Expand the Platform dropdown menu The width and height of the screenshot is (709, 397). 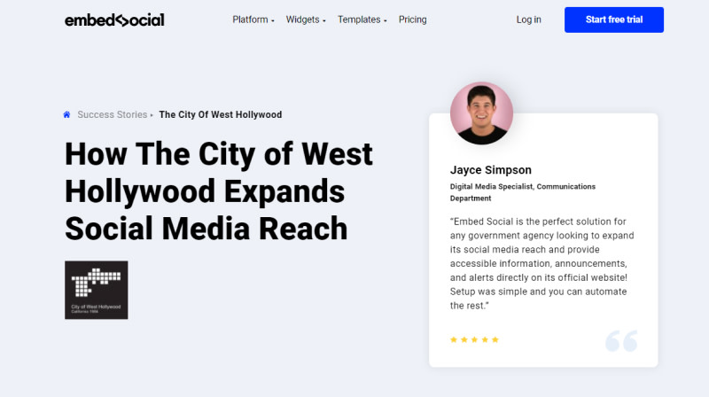click(x=253, y=19)
